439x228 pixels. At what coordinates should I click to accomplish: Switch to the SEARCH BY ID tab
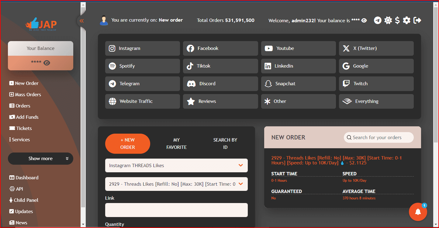(225, 143)
